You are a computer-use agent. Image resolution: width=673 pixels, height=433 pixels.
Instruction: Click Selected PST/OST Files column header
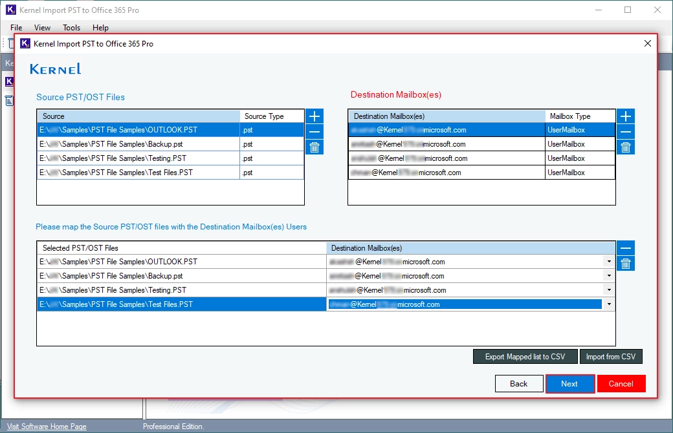tap(182, 248)
